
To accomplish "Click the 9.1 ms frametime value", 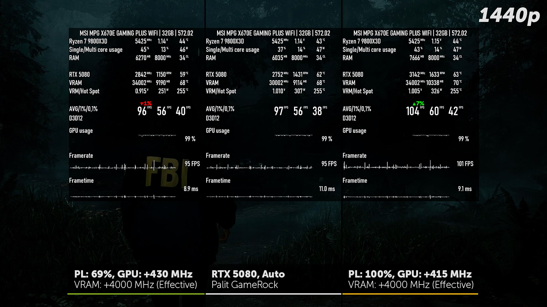I will point(465,189).
